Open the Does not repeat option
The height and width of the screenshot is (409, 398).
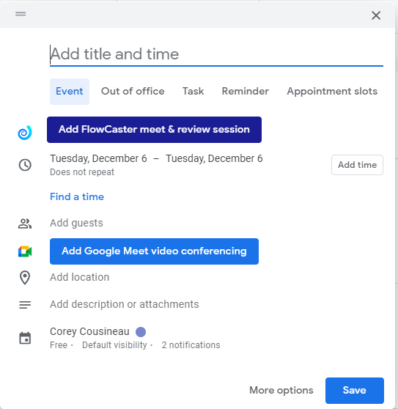coord(82,172)
